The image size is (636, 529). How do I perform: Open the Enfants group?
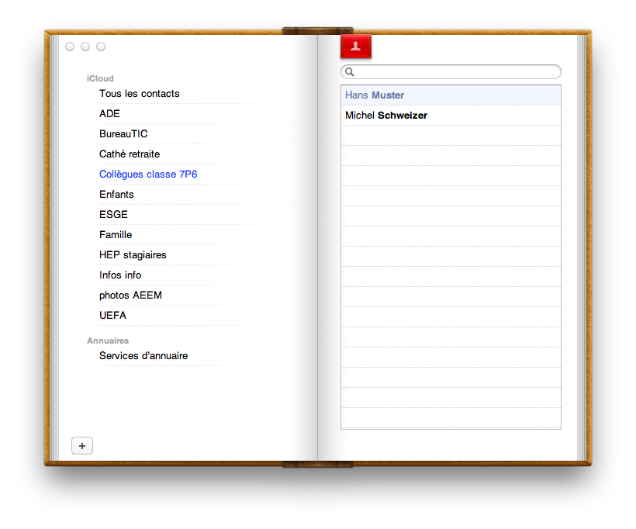tap(116, 195)
